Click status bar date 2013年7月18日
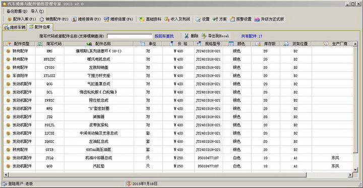Screen dimensions: 363x188 point(142,184)
